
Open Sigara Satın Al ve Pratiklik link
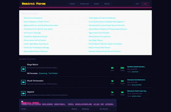point(99,33)
